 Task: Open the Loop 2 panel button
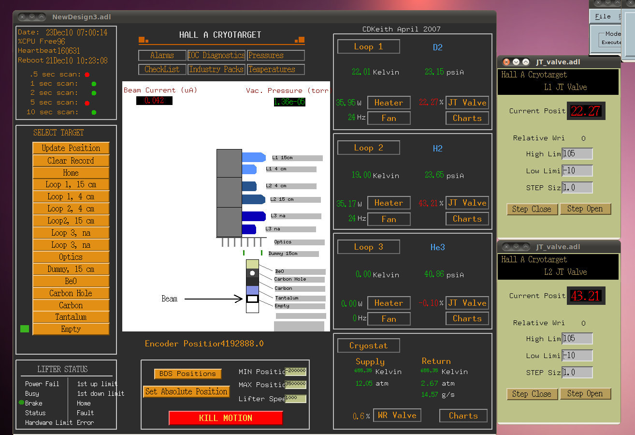pyautogui.click(x=369, y=148)
